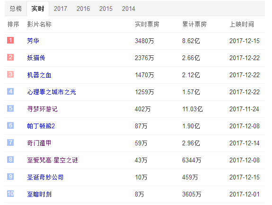Open the link 心理罪之城市之光

pos(52,92)
